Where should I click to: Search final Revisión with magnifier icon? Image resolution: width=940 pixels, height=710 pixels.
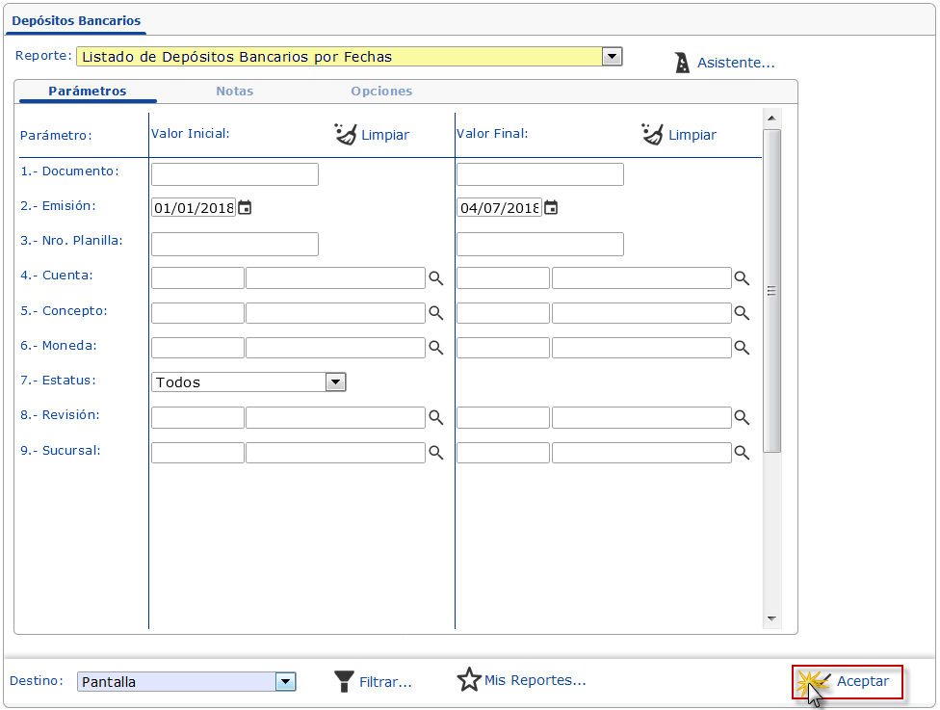pyautogui.click(x=742, y=417)
